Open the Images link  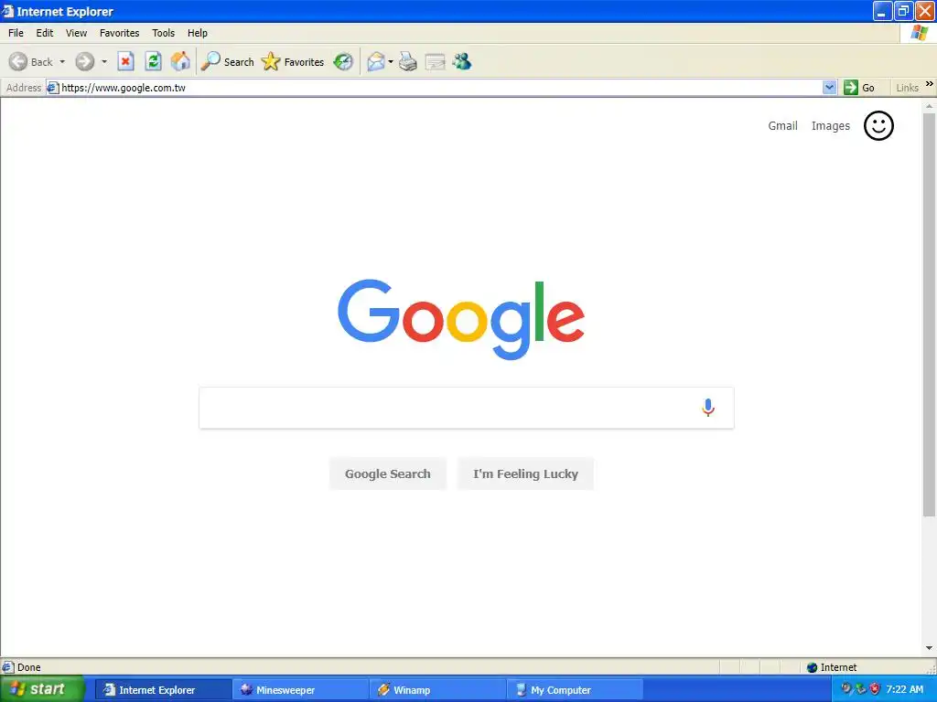(x=831, y=126)
